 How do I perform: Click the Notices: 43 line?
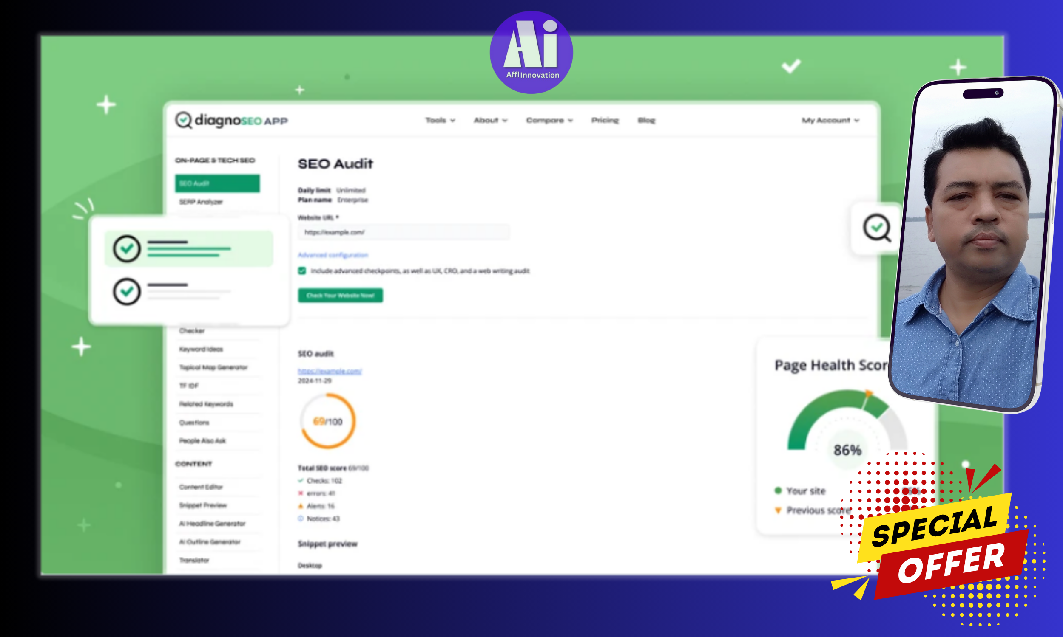(x=319, y=519)
